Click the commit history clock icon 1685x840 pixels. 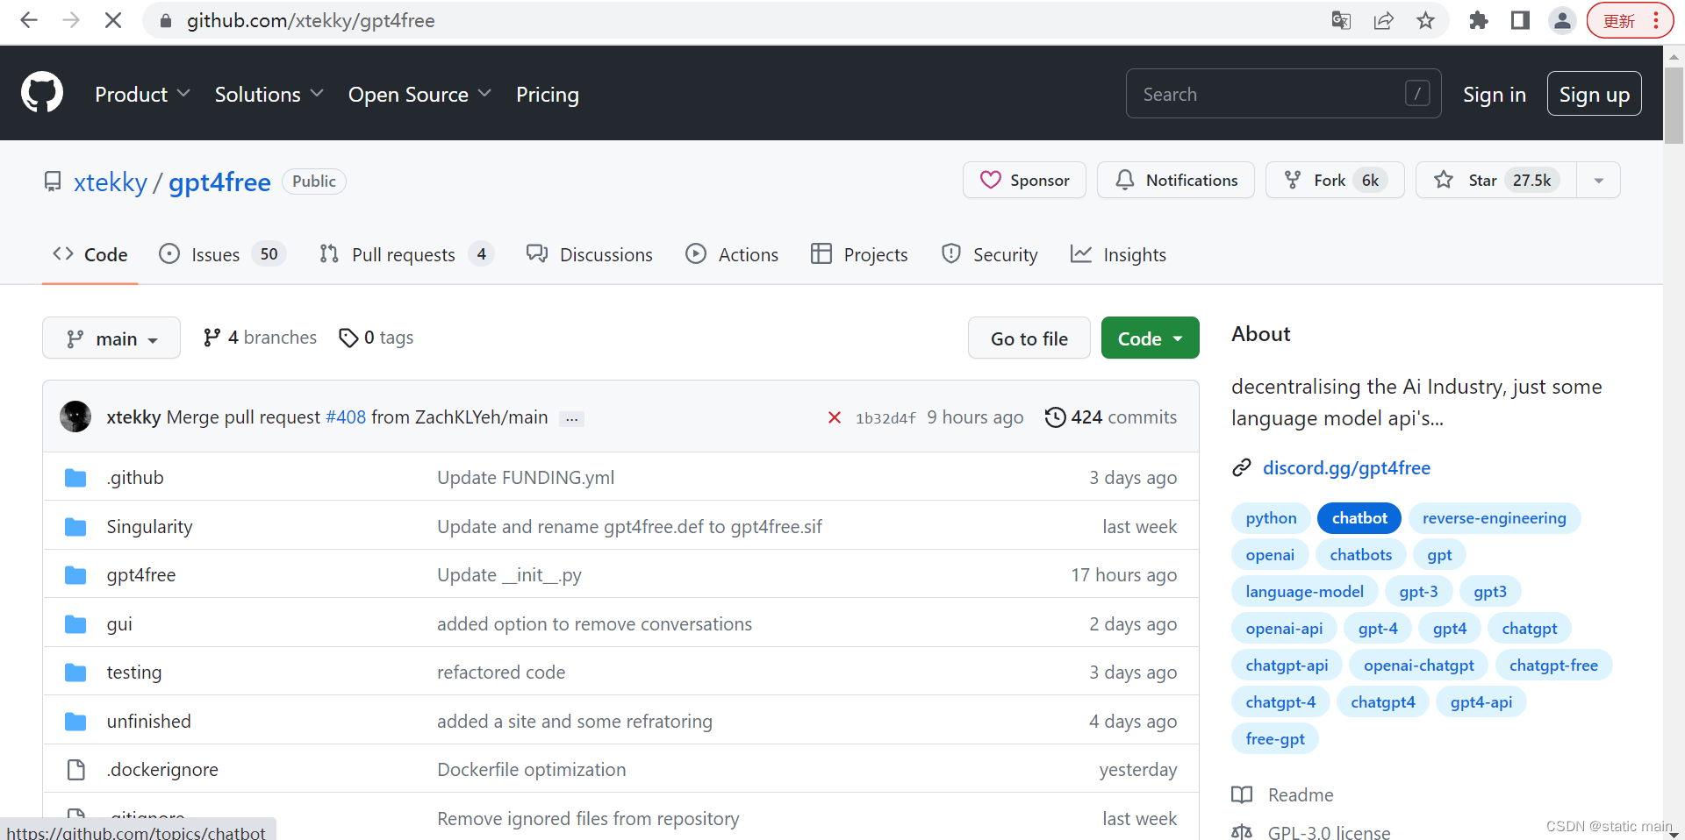[x=1055, y=417]
